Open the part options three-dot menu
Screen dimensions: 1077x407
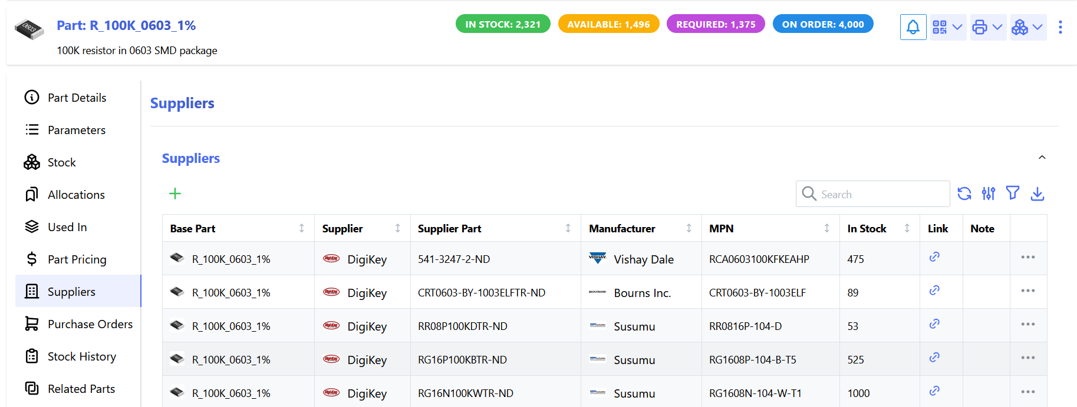tap(1060, 27)
